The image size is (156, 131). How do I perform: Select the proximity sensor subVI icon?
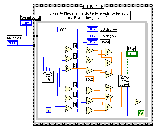(48, 77)
